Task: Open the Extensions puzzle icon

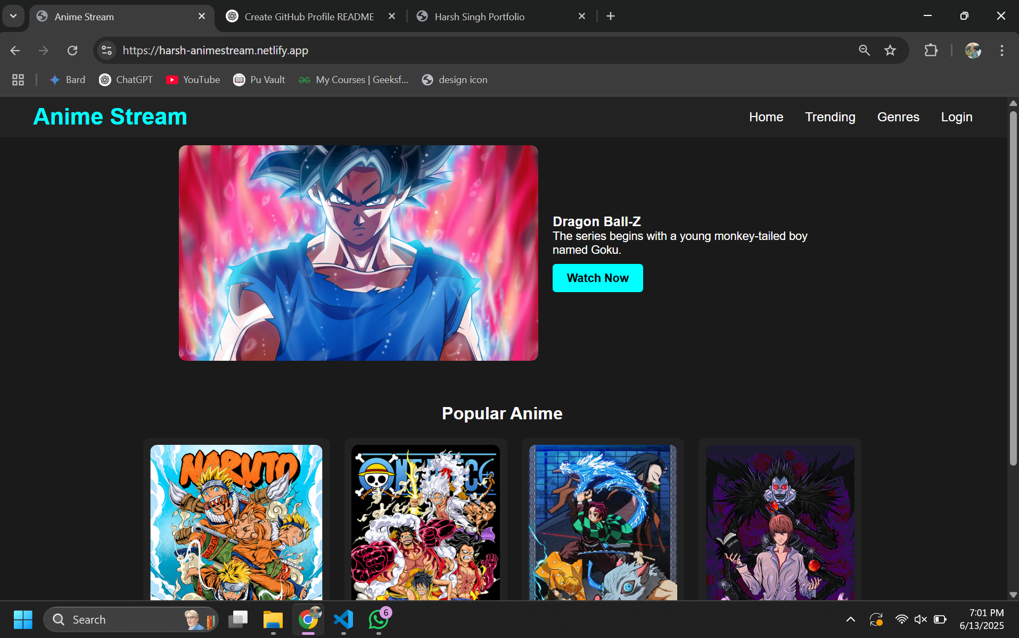Action: coord(931,51)
